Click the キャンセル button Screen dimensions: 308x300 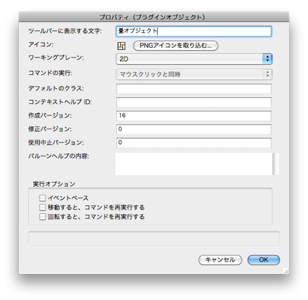click(220, 260)
